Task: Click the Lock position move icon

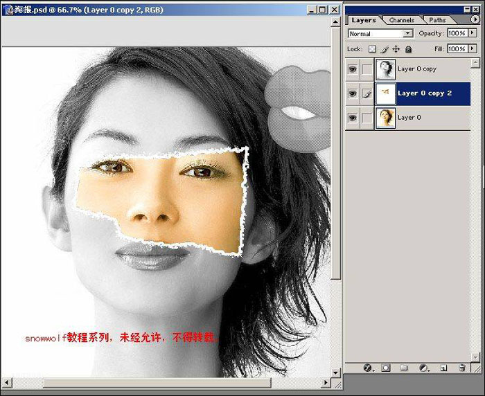Action: [x=396, y=49]
